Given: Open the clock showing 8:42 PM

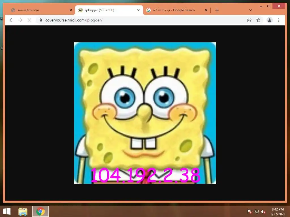Looking at the screenshot, I should (278, 211).
